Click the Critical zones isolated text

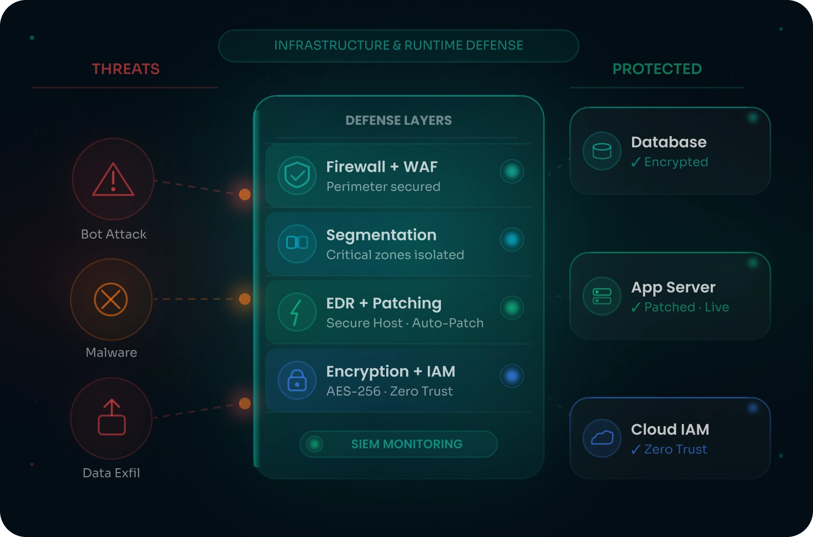click(395, 255)
